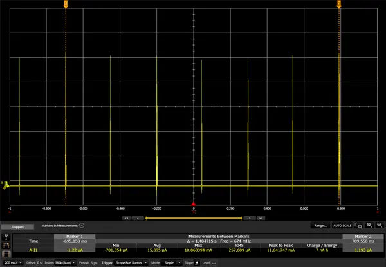This screenshot has height=267, width=386.
Task: Click the horizontal waveform position scrollbar
Action: coord(193,218)
